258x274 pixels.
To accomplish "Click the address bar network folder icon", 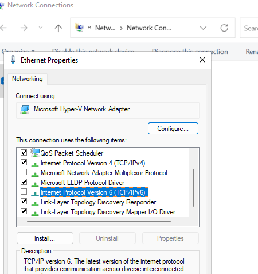I will pos(79,28).
